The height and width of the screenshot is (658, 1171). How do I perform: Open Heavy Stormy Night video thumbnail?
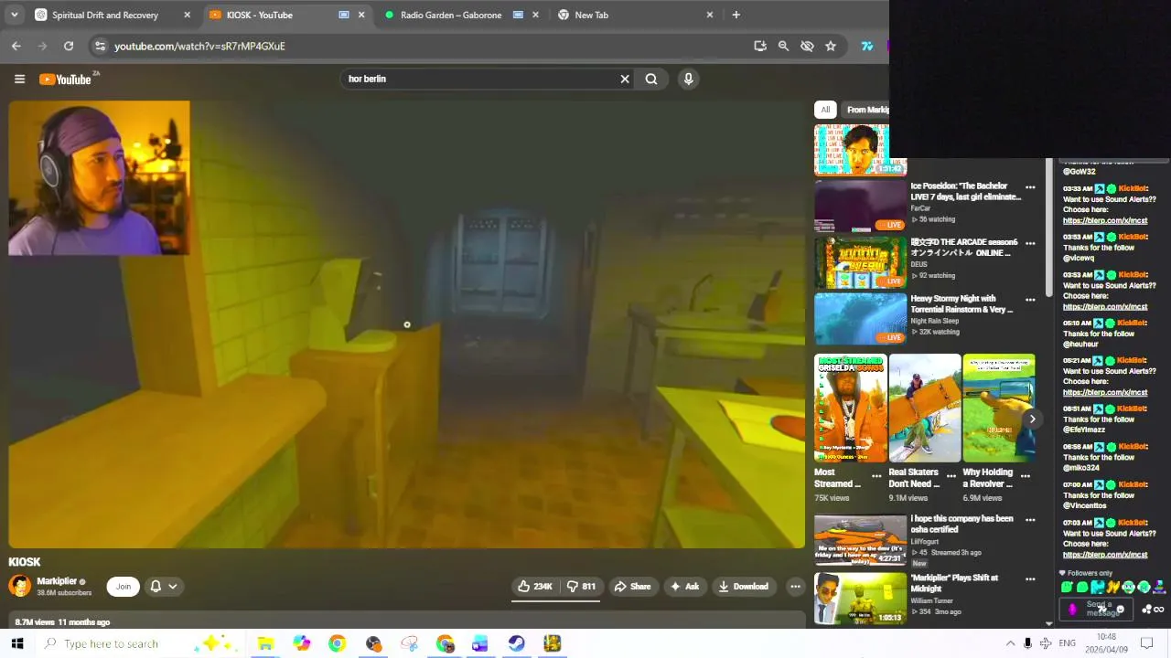point(860,319)
